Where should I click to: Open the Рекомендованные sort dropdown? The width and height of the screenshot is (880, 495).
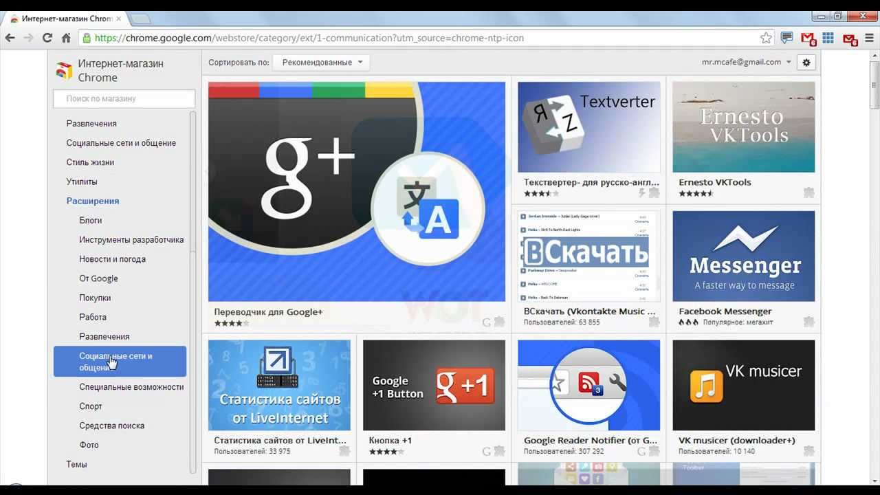[321, 63]
